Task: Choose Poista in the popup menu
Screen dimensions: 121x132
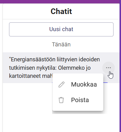Action: click(x=78, y=100)
